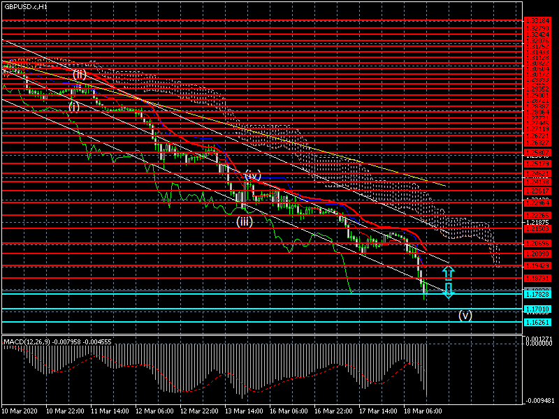Click the 10 Mar 2020 date label
The image size is (559, 419).
pos(20,411)
